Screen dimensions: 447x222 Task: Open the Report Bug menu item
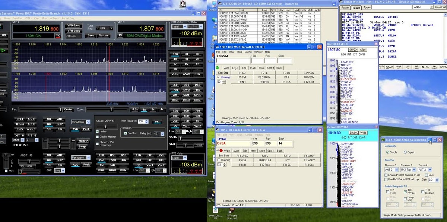(x=68, y=18)
